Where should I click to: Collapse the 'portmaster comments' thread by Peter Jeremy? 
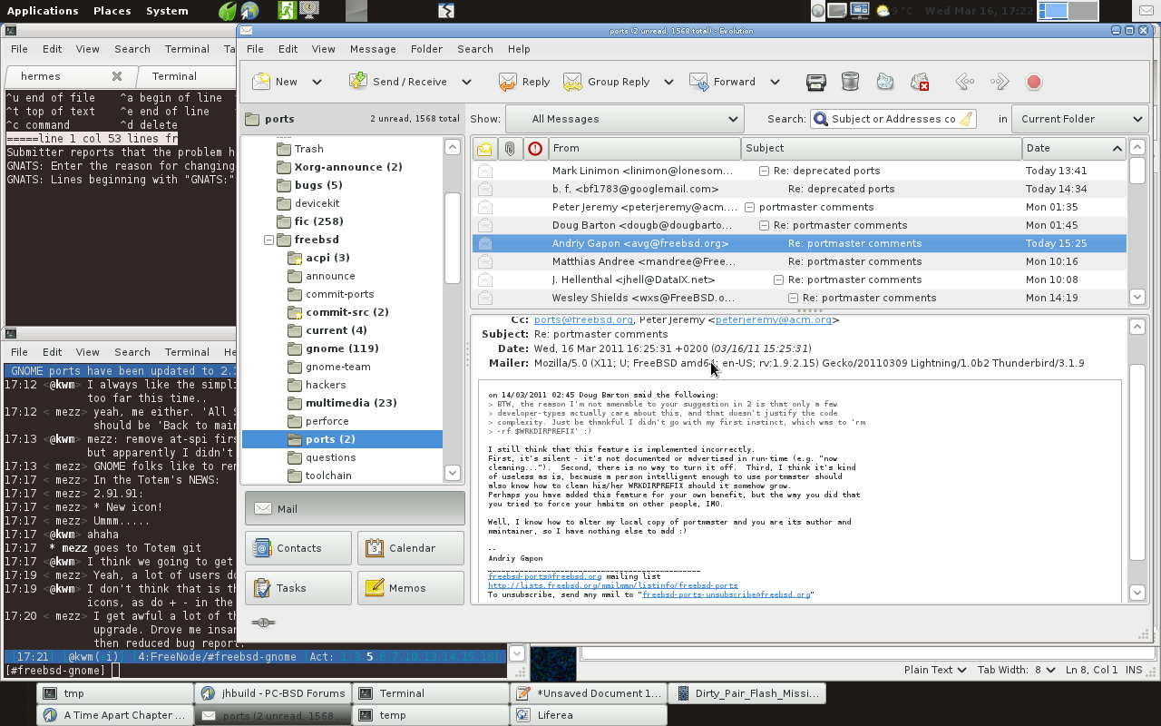tap(749, 207)
